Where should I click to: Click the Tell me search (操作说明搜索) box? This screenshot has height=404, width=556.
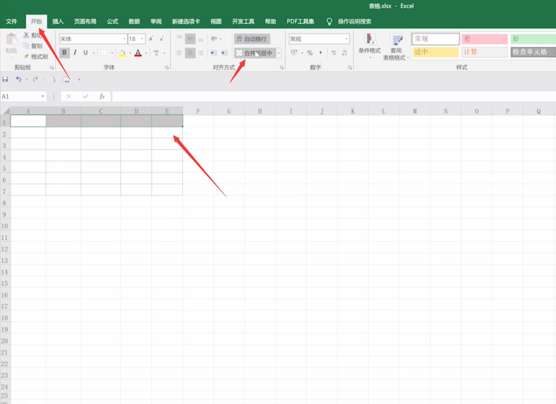(x=354, y=21)
